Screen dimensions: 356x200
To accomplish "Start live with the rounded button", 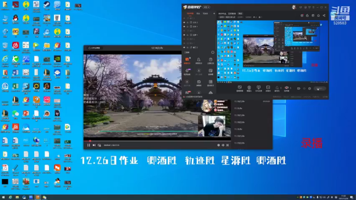I will [x=320, y=88].
